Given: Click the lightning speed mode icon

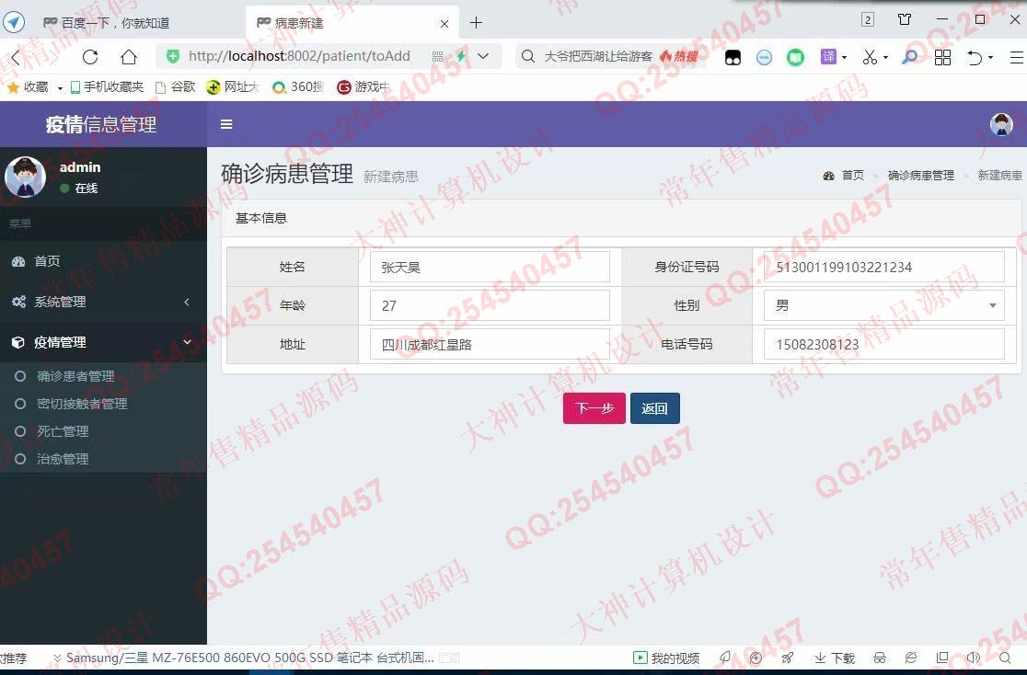Looking at the screenshot, I should (462, 56).
